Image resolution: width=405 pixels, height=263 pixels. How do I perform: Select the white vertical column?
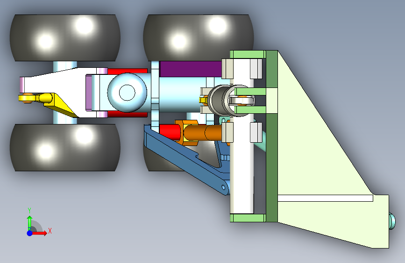tap(242, 166)
